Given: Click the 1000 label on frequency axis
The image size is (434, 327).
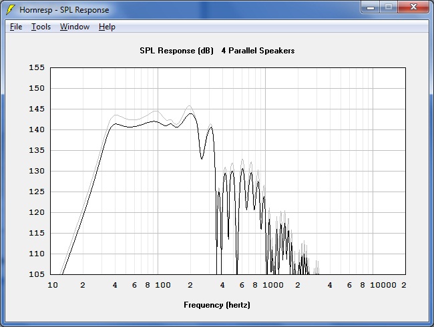Looking at the screenshot, I should point(273,285).
